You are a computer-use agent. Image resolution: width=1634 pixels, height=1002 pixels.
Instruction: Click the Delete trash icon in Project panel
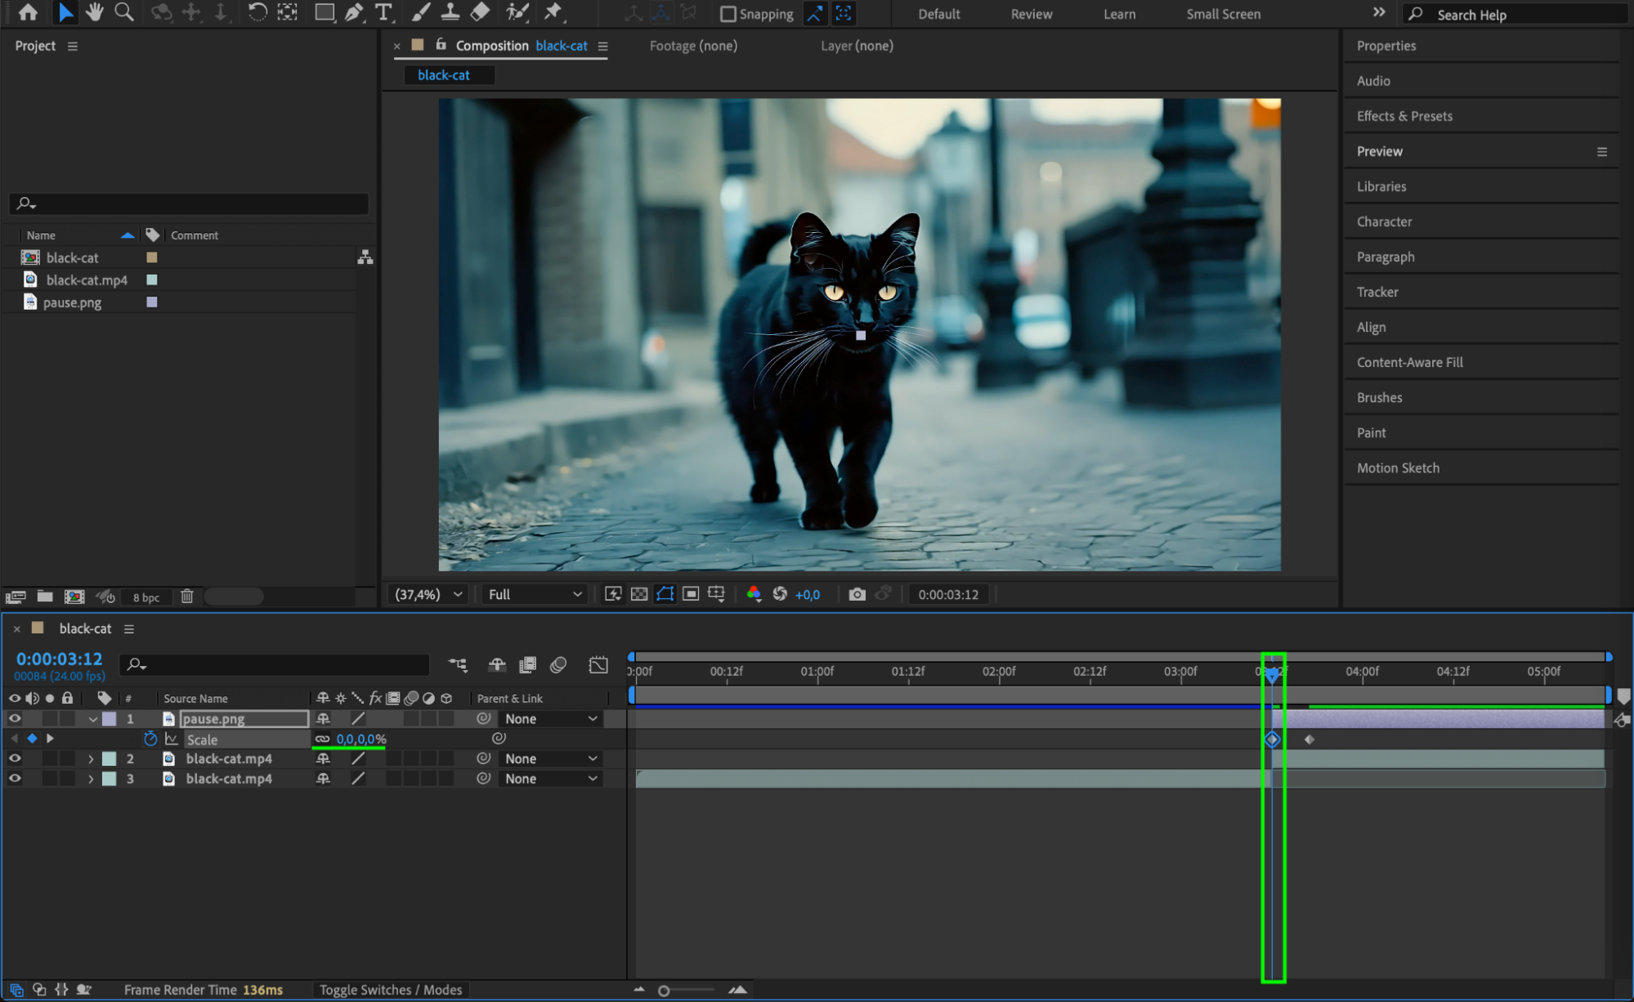click(x=187, y=597)
